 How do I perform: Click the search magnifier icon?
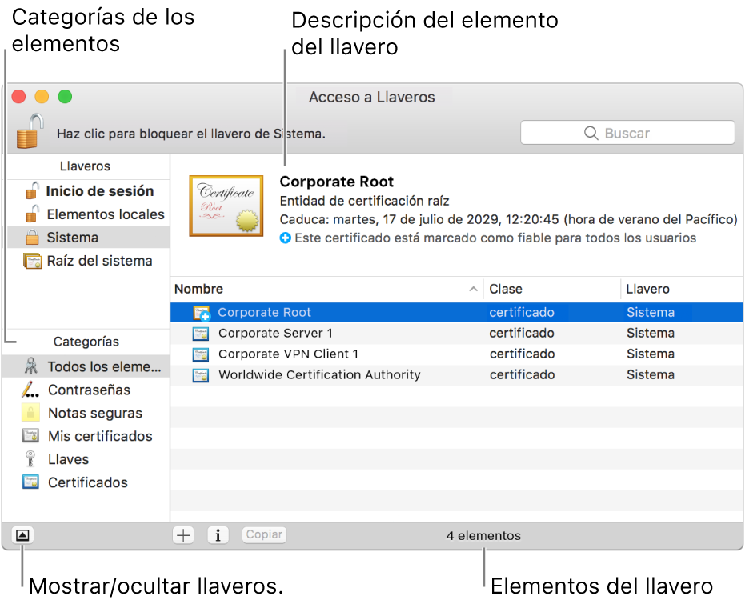[591, 133]
